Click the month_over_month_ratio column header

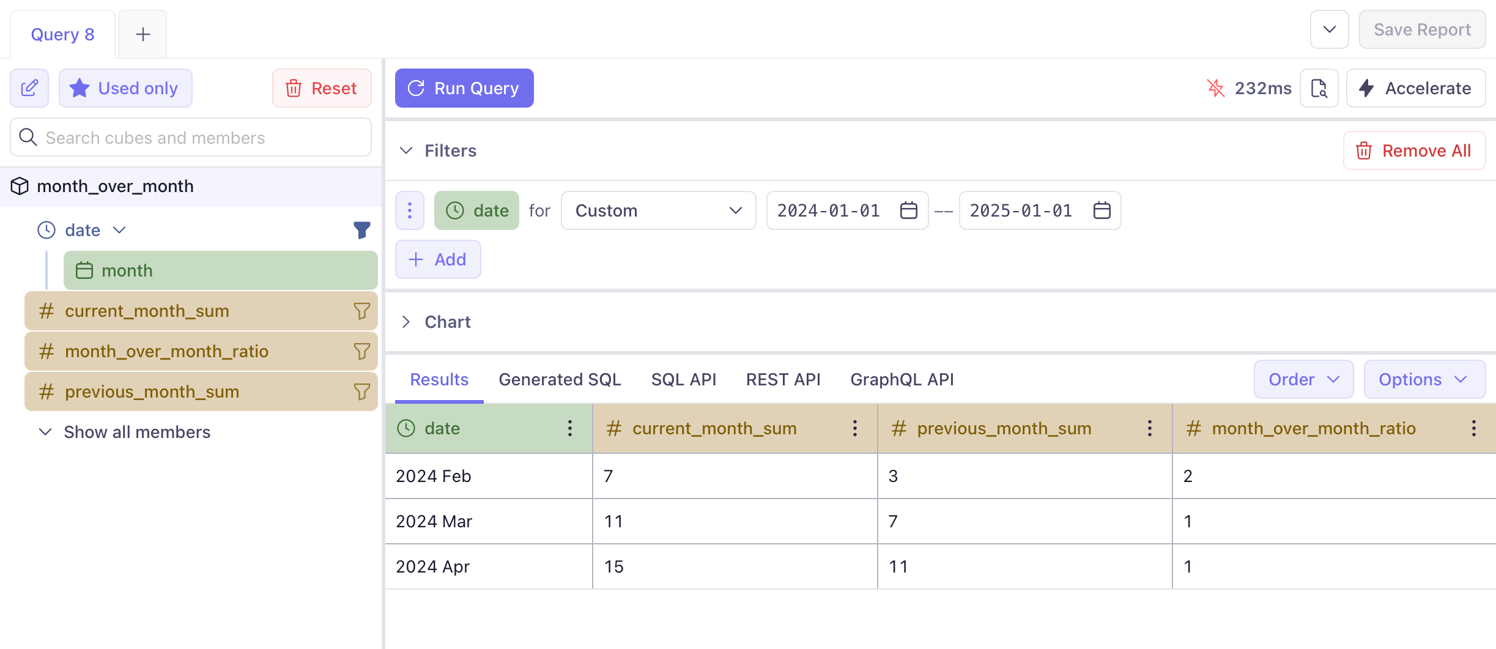tap(1335, 428)
